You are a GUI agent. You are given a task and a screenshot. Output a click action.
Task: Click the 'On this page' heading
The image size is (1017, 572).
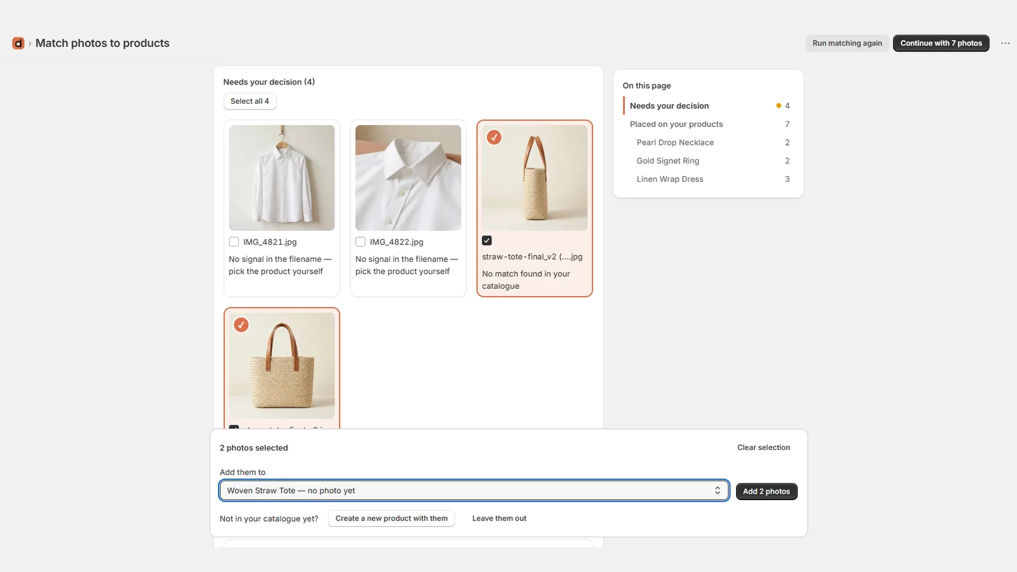pyautogui.click(x=646, y=86)
